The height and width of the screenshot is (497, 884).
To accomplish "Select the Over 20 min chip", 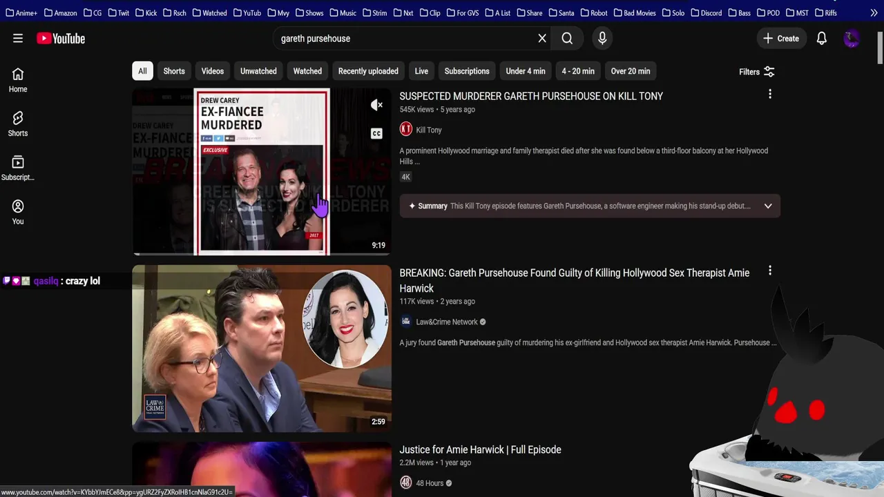I will pos(631,71).
